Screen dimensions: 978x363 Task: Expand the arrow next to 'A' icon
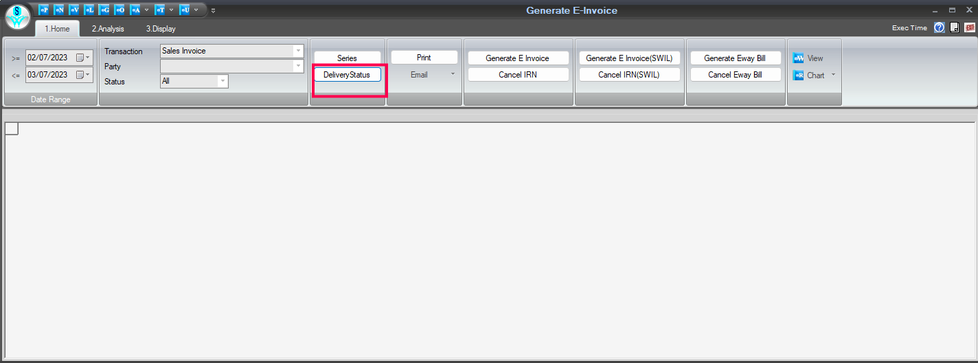pos(146,10)
